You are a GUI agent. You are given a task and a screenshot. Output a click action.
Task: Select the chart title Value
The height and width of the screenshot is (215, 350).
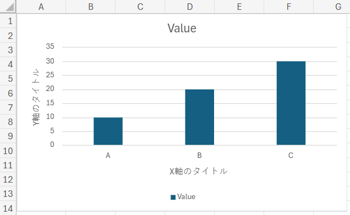[182, 29]
